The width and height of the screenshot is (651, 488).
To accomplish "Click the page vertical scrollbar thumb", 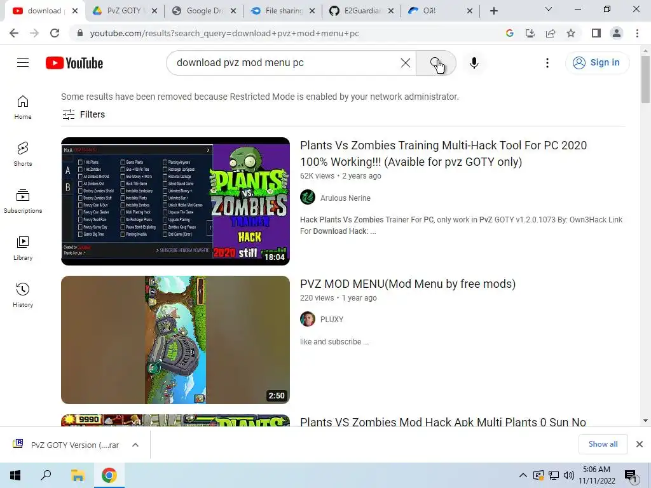I will (645, 79).
